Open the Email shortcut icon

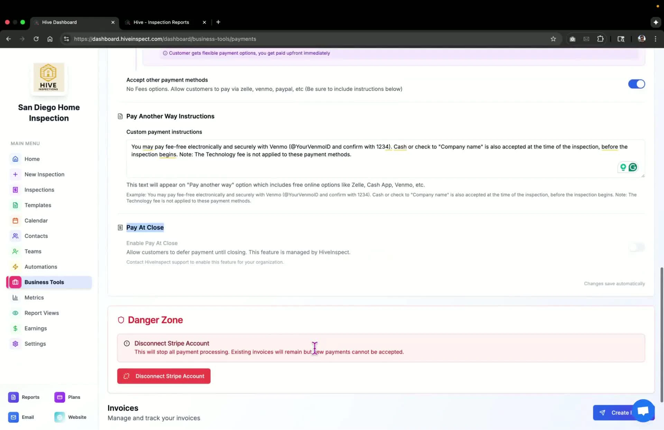tap(13, 417)
